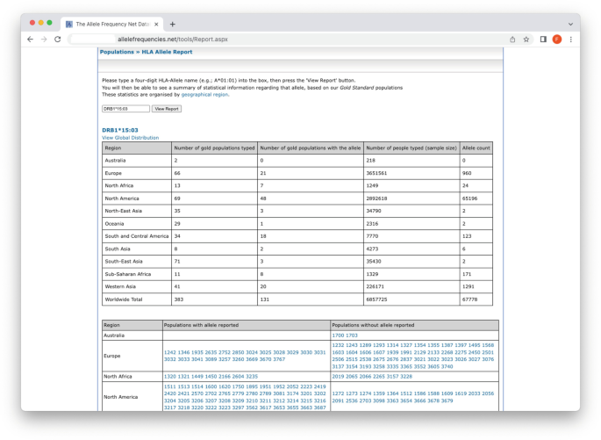Bookmark this page with the star icon
Viewport: 601px width, 440px height.
pos(526,40)
